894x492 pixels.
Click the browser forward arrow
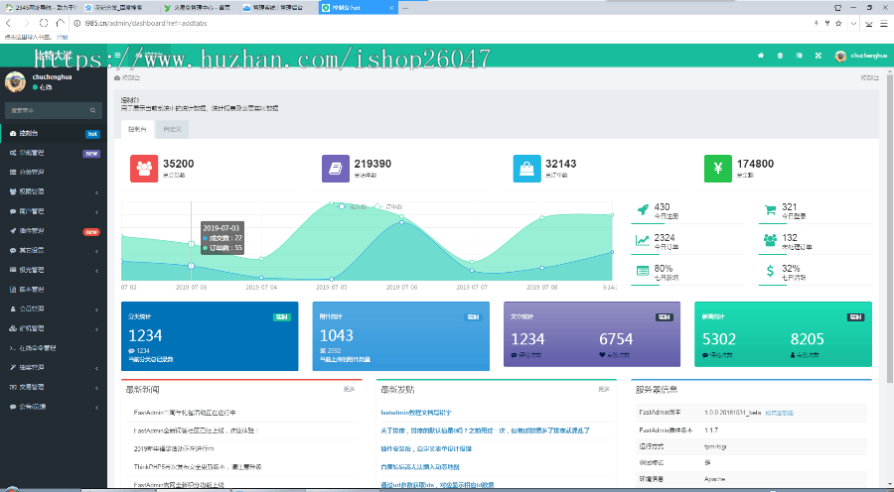point(26,24)
